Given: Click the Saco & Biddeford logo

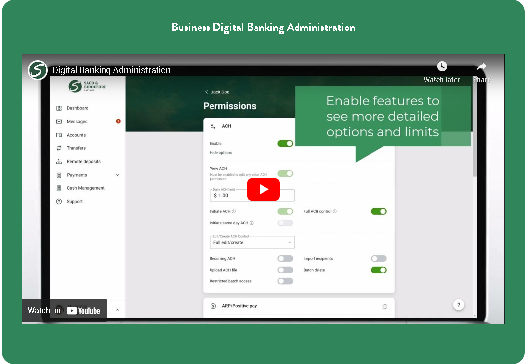Looking at the screenshot, I should pos(88,86).
